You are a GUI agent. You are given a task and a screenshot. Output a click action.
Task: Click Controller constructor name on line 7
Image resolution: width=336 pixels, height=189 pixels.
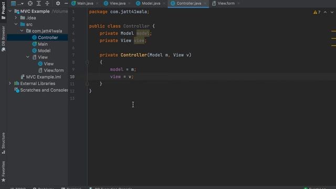(134, 55)
